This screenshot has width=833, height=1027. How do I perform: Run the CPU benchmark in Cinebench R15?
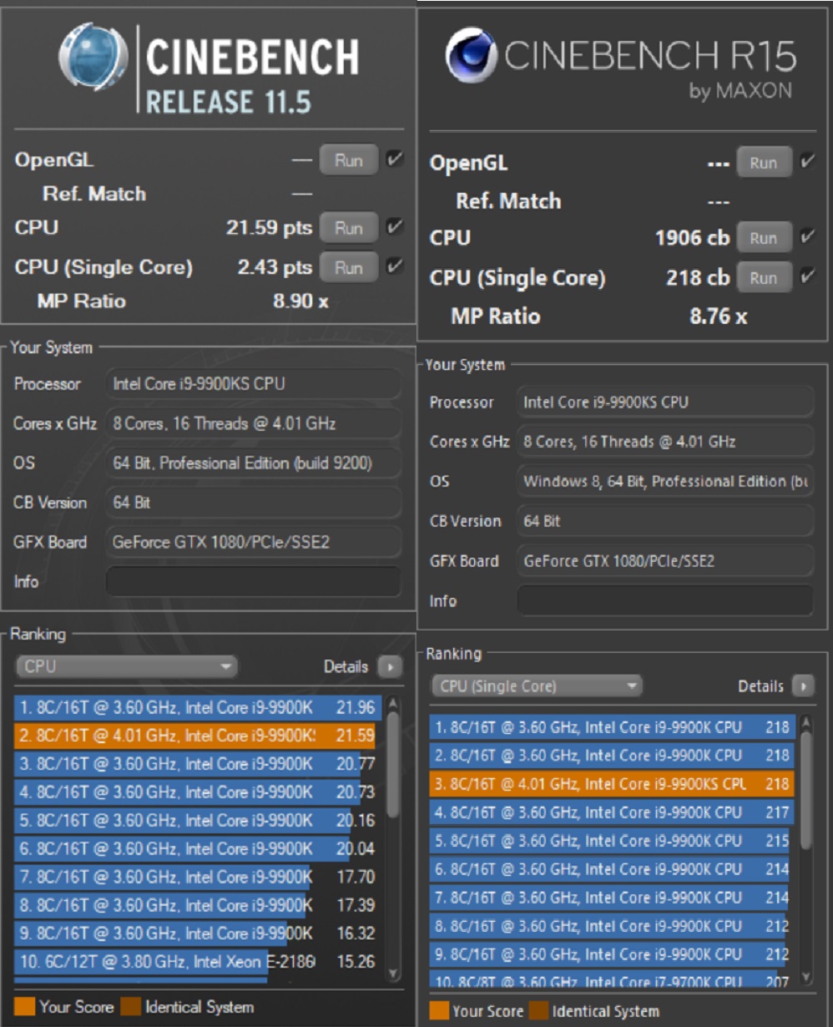pyautogui.click(x=763, y=238)
